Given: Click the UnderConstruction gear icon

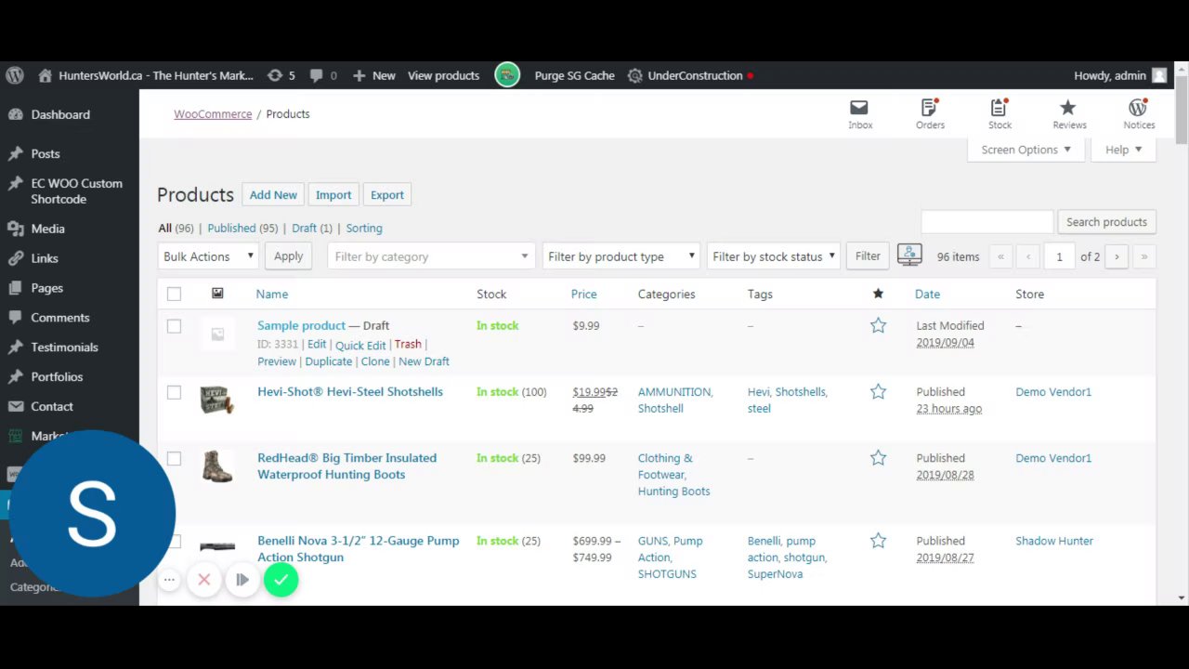Looking at the screenshot, I should point(634,75).
